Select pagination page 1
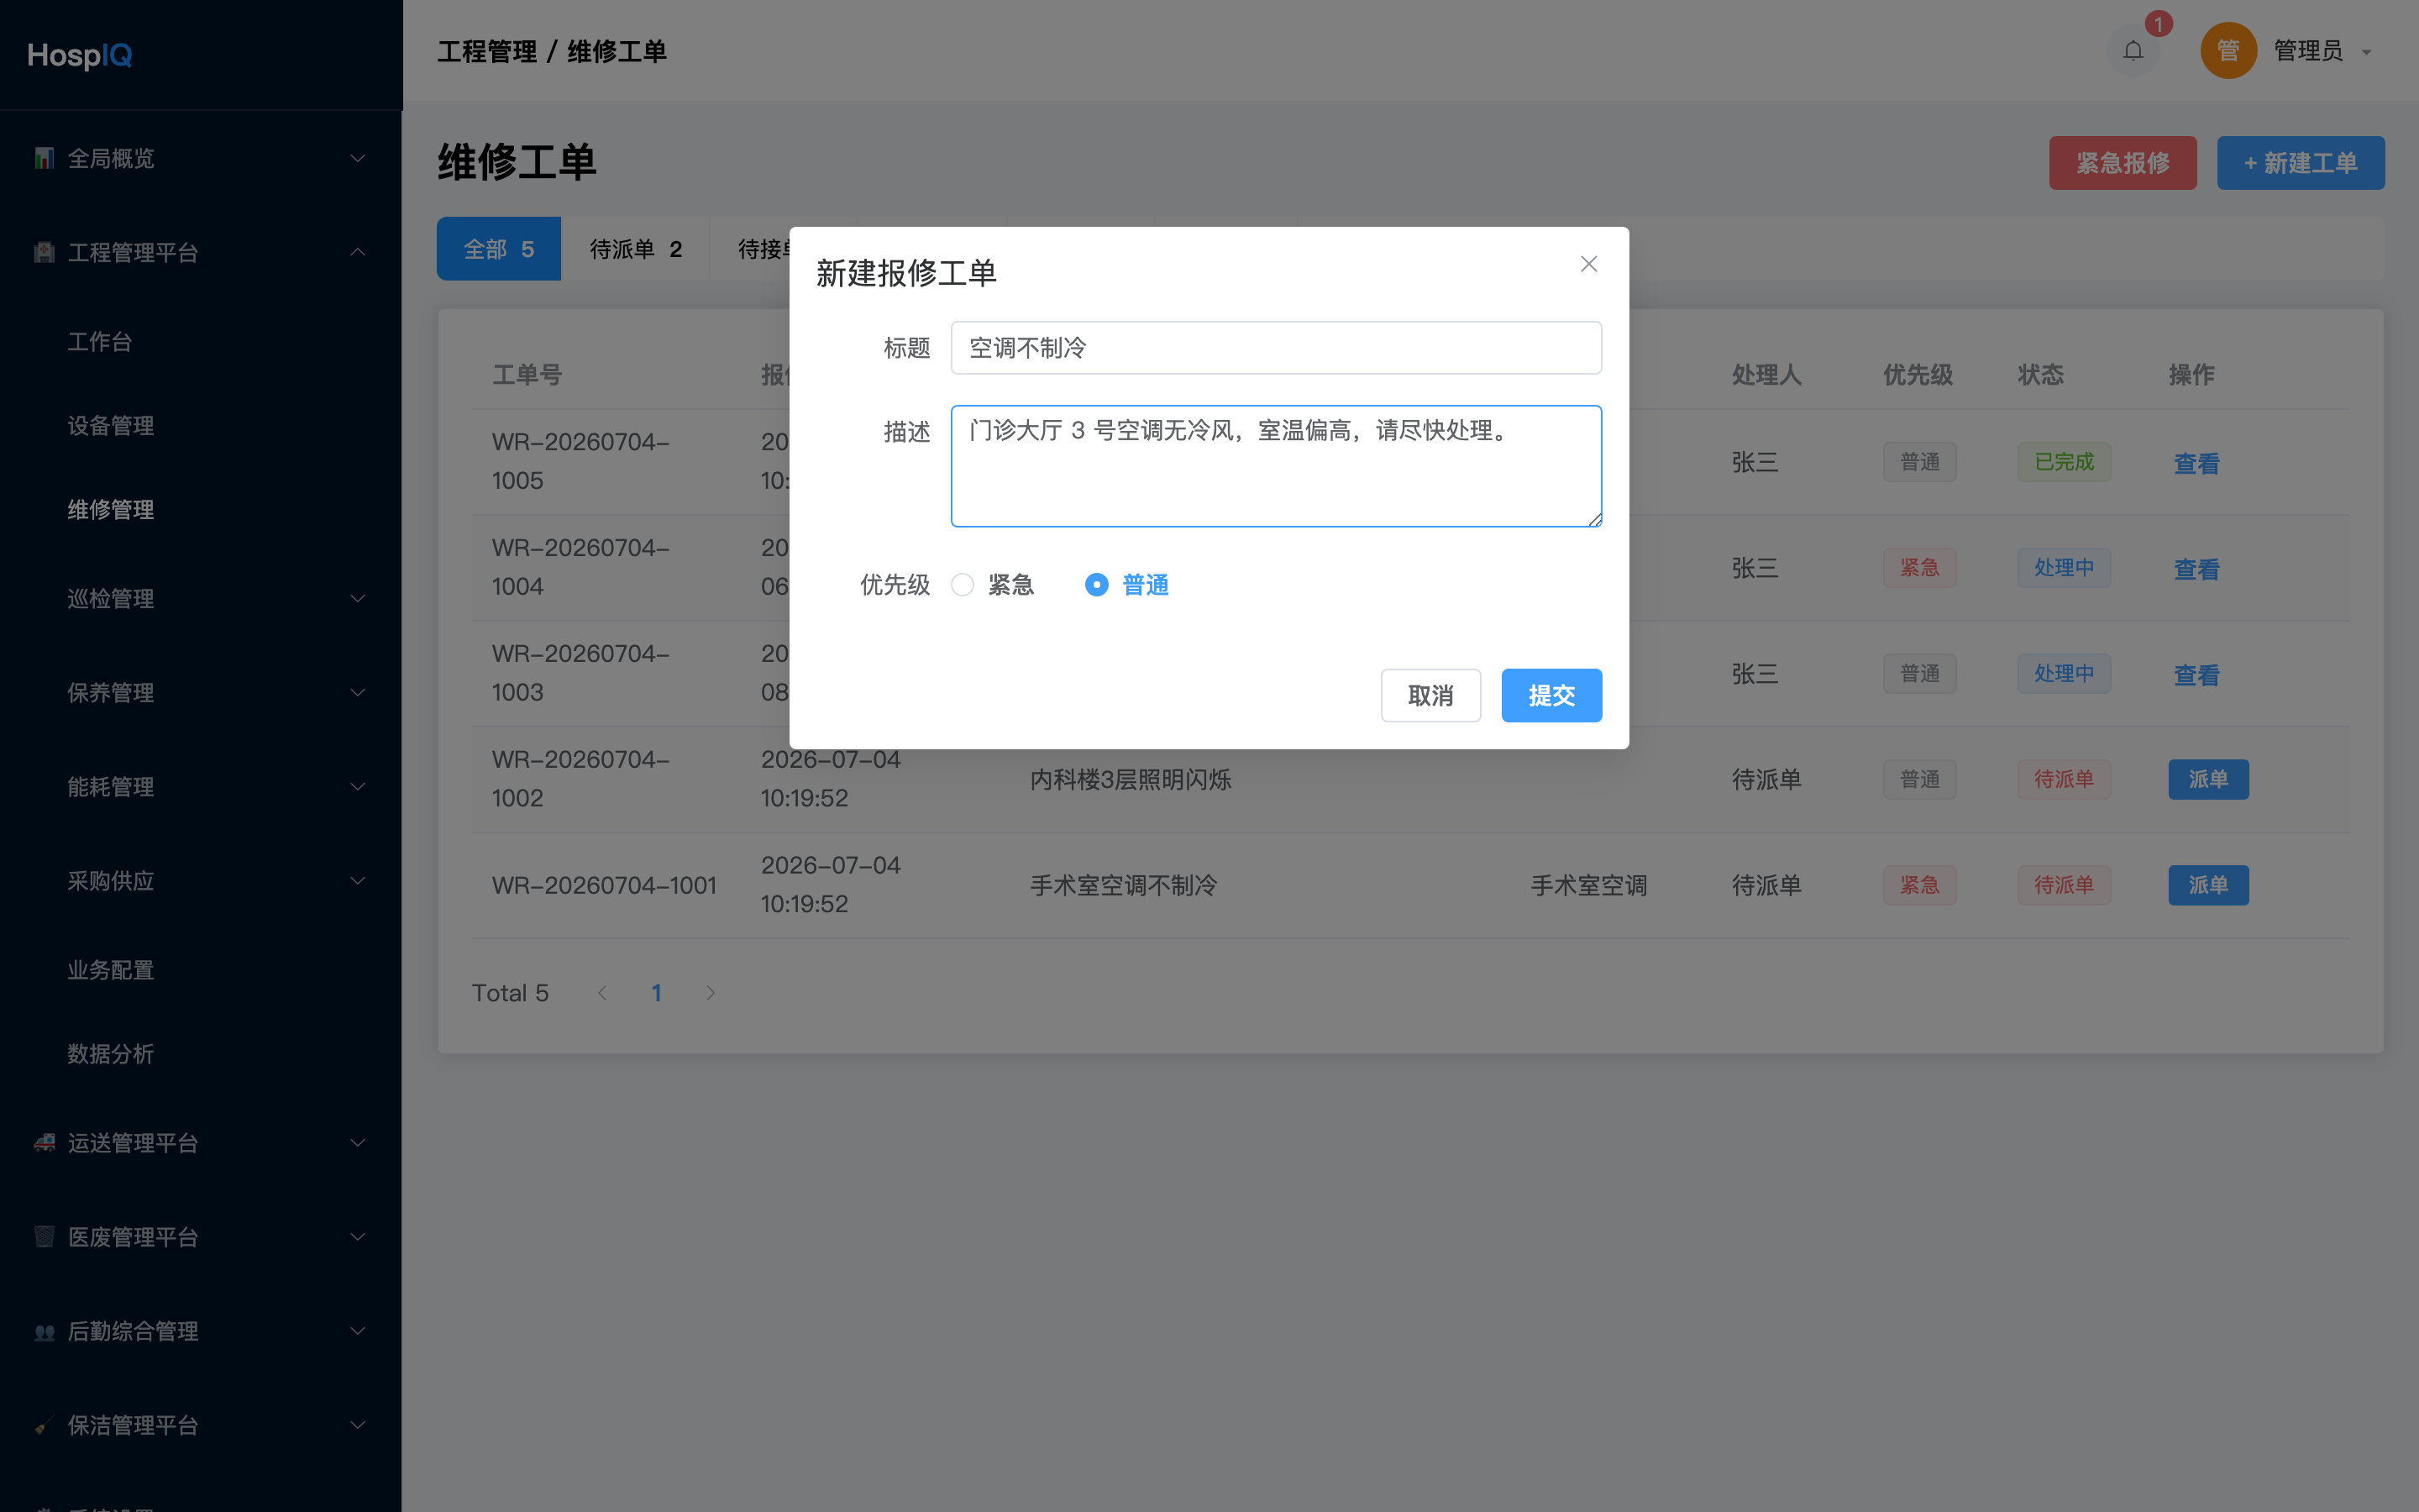Image resolution: width=2419 pixels, height=1512 pixels. click(x=656, y=992)
